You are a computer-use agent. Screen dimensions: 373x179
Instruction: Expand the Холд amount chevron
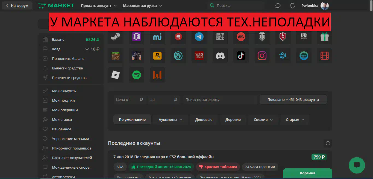87,49
